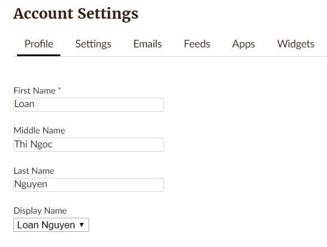Screen dimensions: 327x247
Task: Open the Display Name dropdown
Action: (52, 225)
